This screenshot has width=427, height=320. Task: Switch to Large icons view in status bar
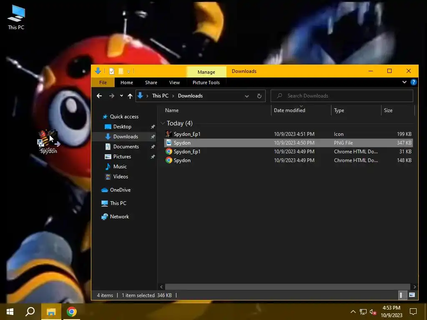tap(412, 295)
